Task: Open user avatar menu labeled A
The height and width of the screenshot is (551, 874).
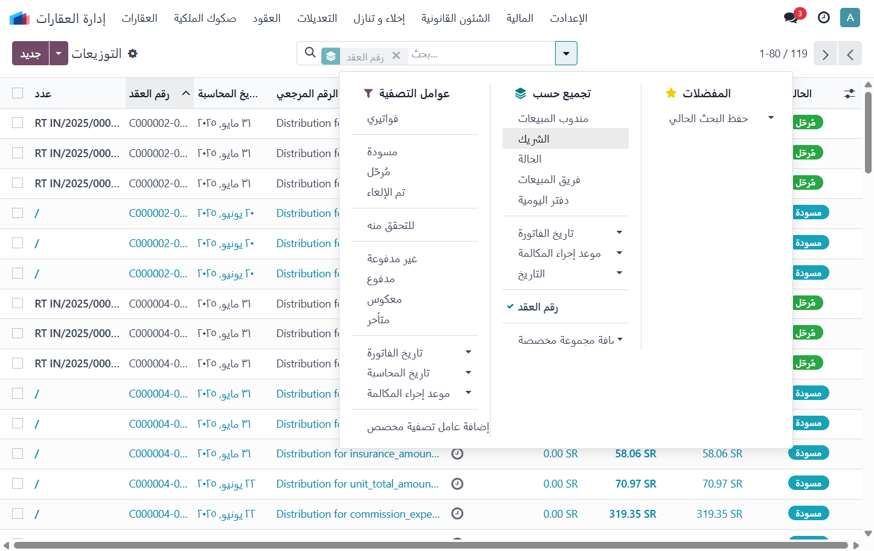Action: click(x=850, y=18)
